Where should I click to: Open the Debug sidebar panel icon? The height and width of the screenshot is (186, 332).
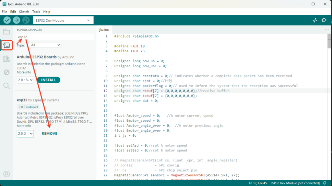[x=6, y=72]
